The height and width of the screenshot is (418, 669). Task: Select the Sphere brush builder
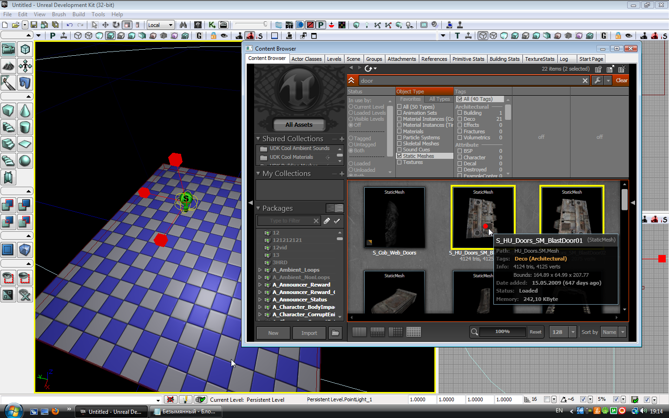(25, 161)
